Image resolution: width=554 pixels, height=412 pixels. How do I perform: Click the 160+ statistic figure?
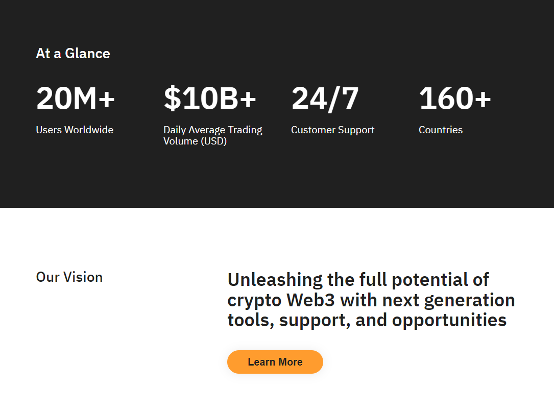[455, 98]
